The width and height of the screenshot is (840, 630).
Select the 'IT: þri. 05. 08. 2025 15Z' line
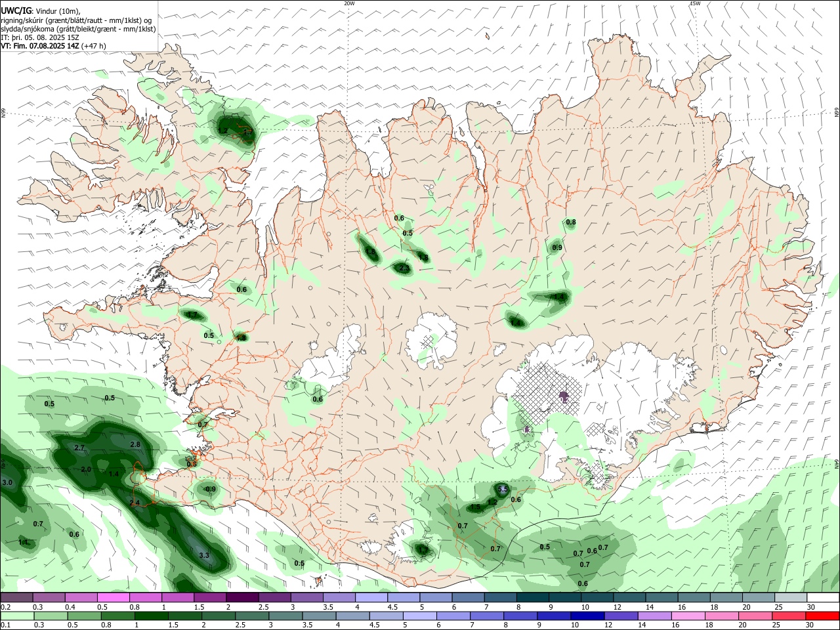(40, 37)
